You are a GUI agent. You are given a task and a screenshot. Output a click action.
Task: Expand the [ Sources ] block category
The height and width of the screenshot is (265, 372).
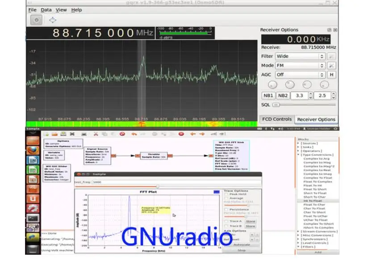(x=298, y=143)
